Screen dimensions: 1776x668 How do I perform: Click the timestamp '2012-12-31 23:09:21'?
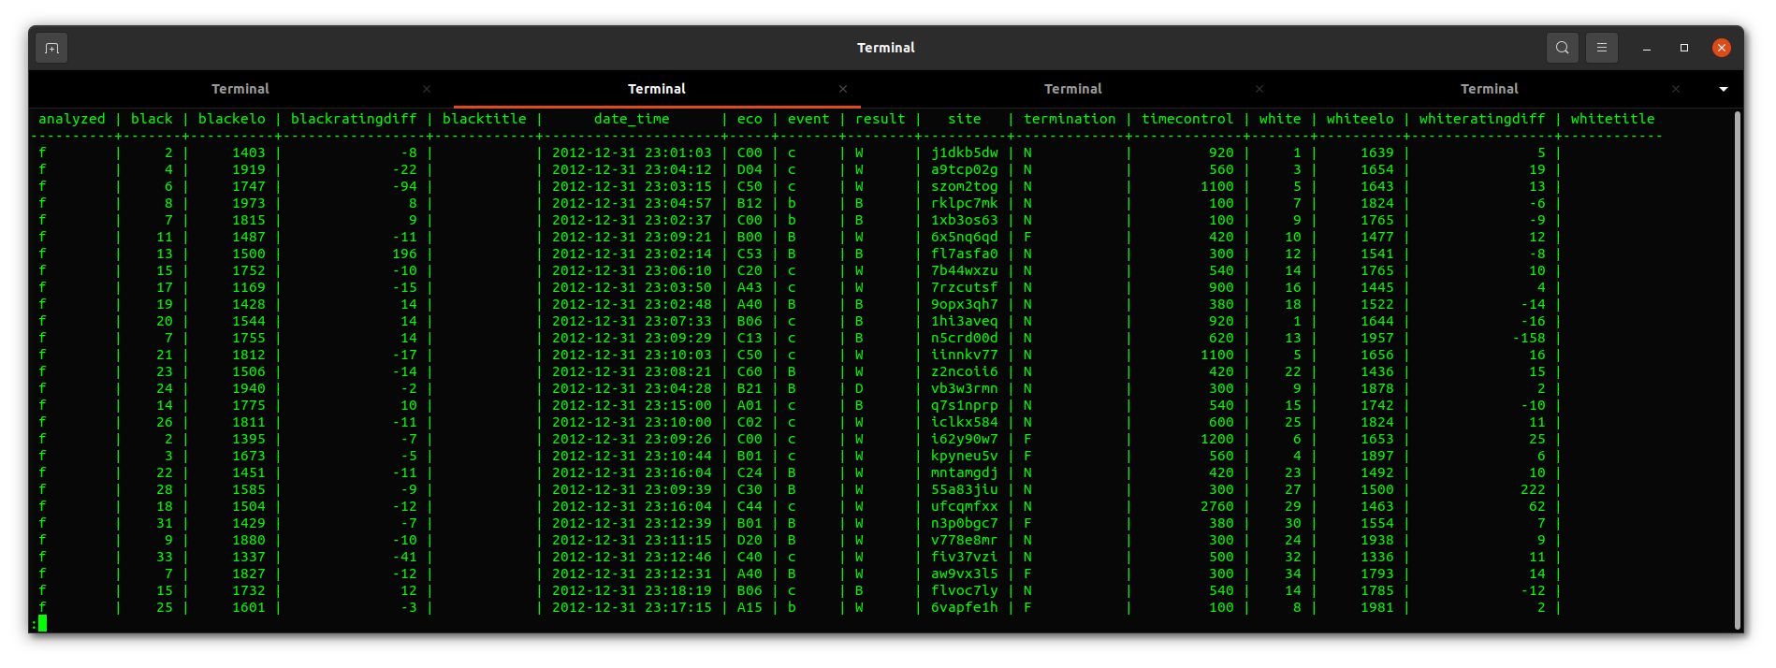632,237
